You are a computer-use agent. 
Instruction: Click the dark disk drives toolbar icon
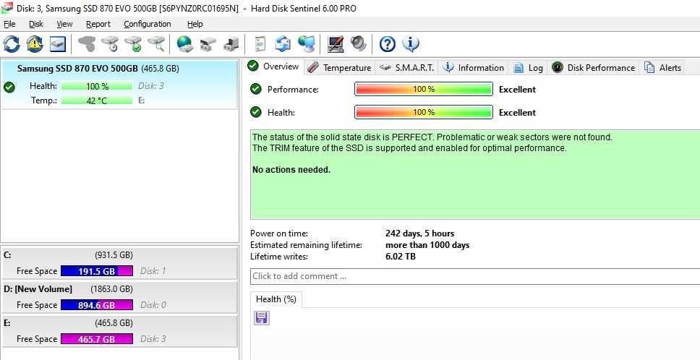[208, 43]
